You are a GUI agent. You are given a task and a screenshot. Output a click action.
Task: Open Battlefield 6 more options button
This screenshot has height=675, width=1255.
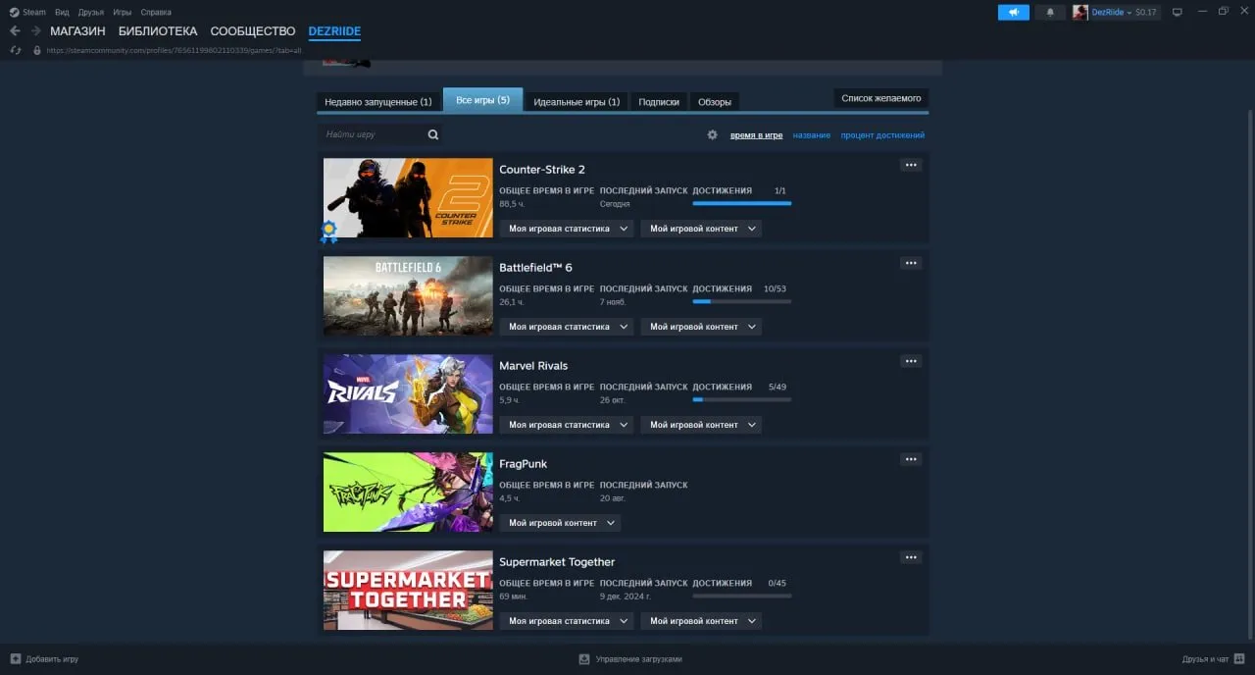pyautogui.click(x=911, y=263)
